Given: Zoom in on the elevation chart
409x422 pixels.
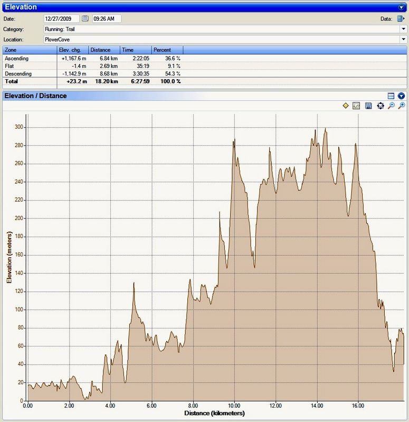Looking at the screenshot, I should click(x=402, y=106).
